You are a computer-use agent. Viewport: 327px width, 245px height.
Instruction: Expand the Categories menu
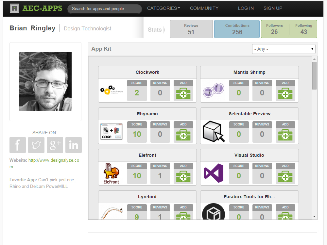tap(163, 8)
